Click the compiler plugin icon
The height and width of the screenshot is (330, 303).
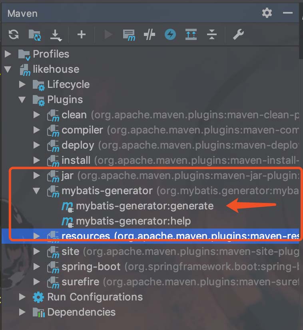pos(53,131)
